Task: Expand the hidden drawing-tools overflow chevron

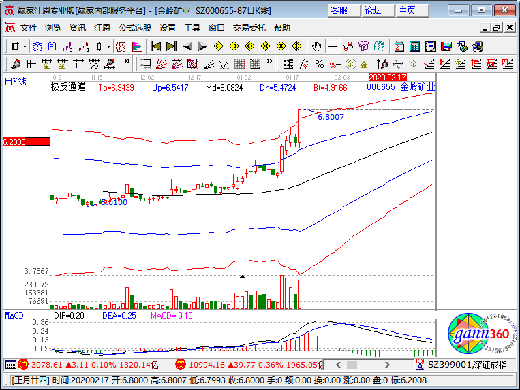Action: pos(127,61)
